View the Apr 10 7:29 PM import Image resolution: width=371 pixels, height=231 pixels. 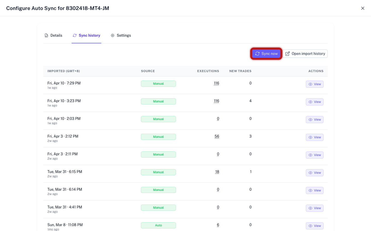point(315,84)
